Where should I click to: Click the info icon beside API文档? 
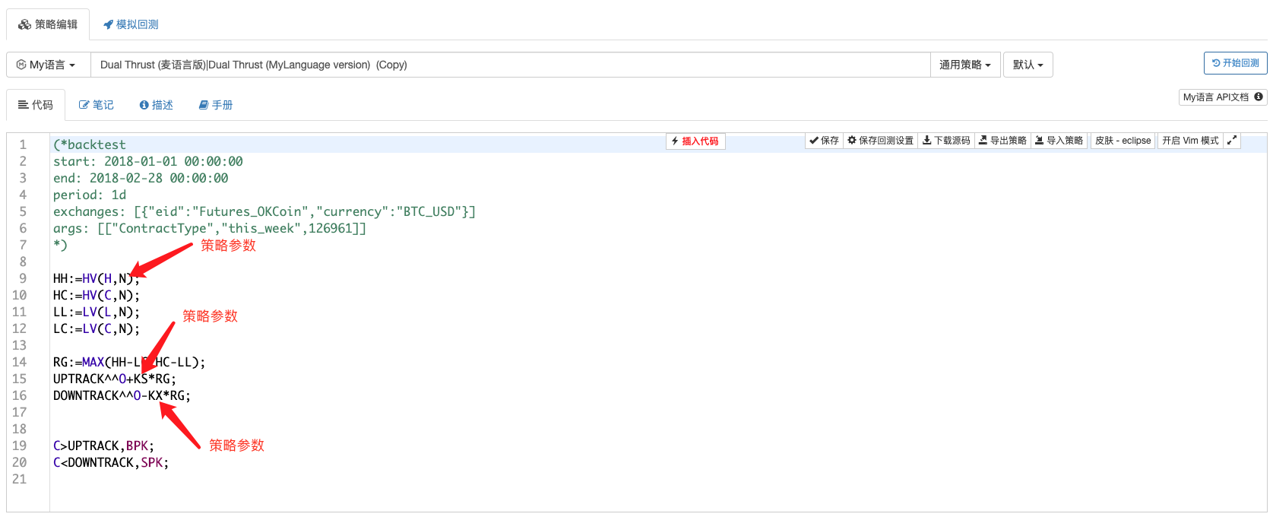point(1259,97)
